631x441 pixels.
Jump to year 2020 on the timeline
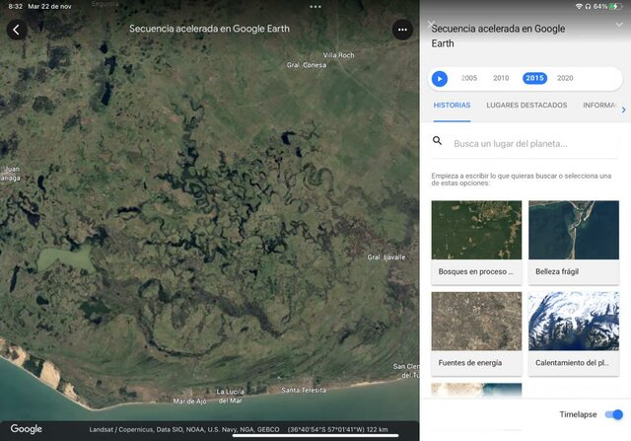[565, 78]
